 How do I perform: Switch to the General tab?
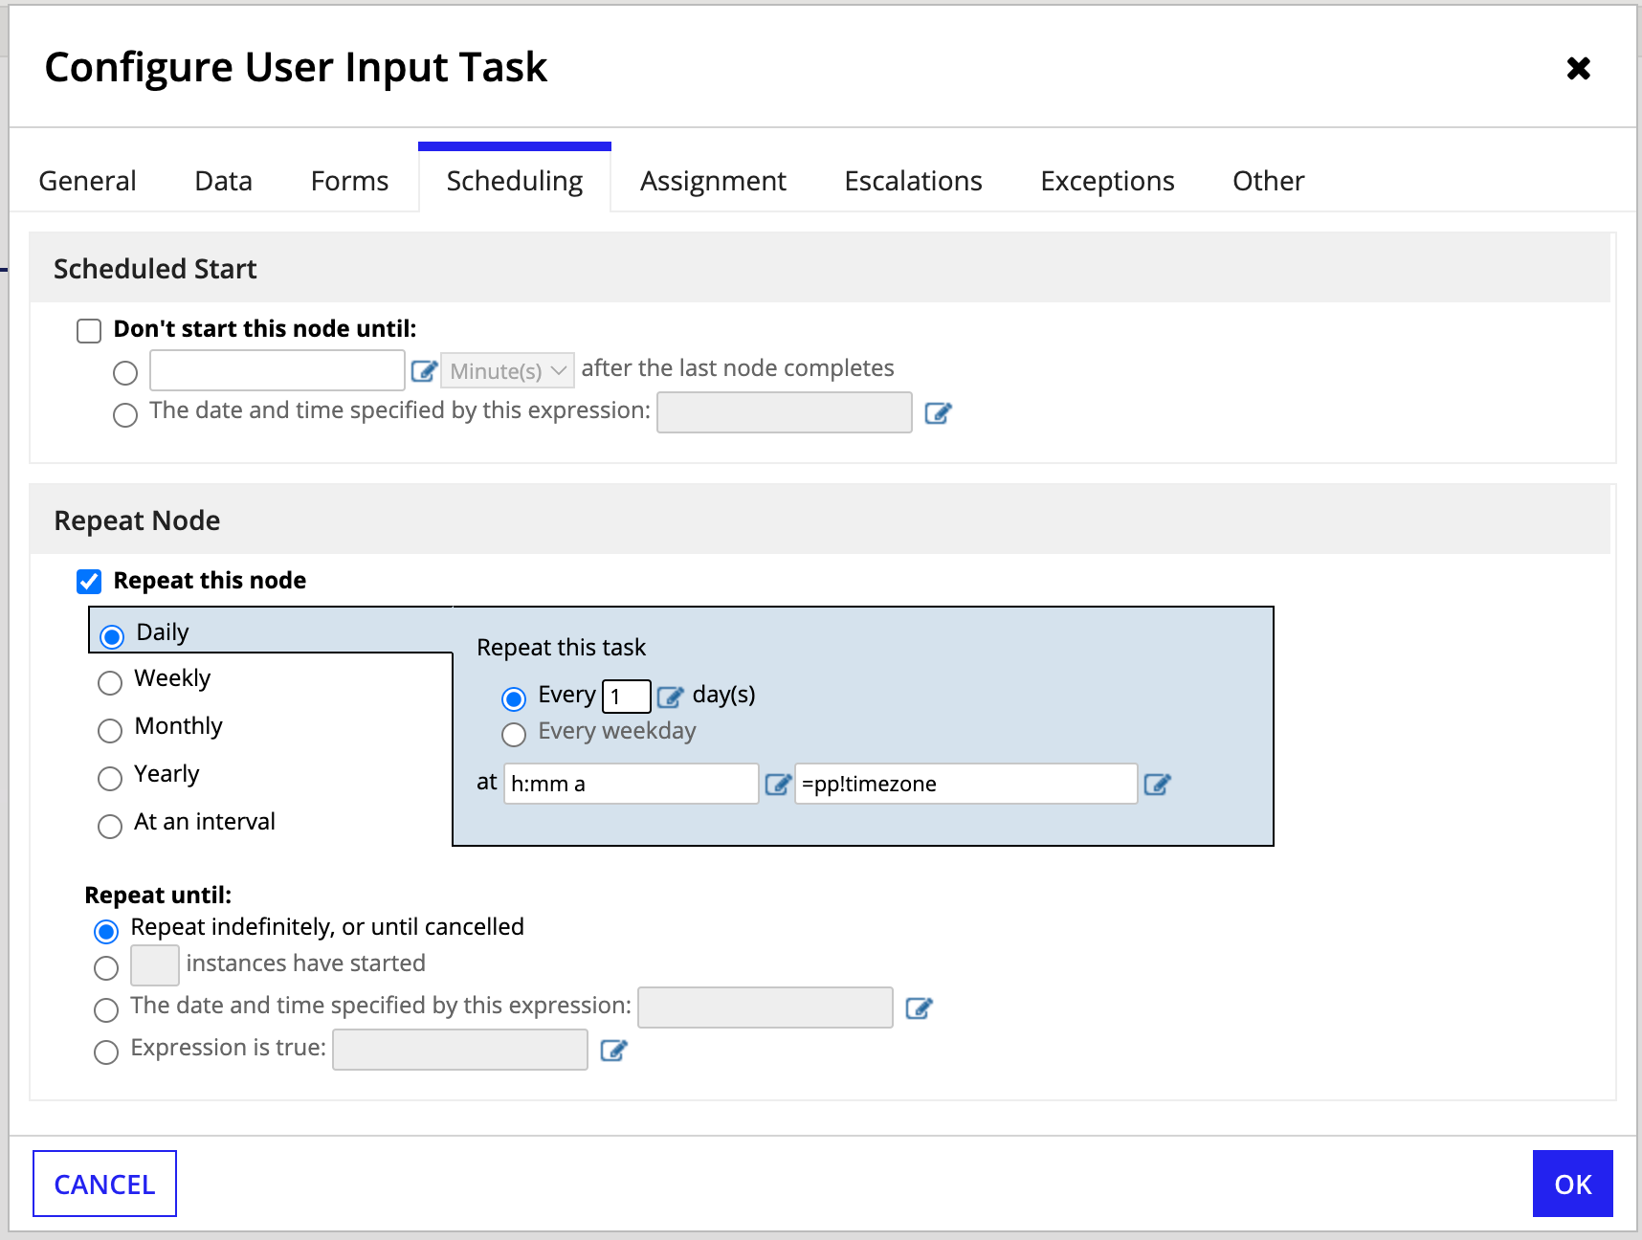click(x=87, y=181)
